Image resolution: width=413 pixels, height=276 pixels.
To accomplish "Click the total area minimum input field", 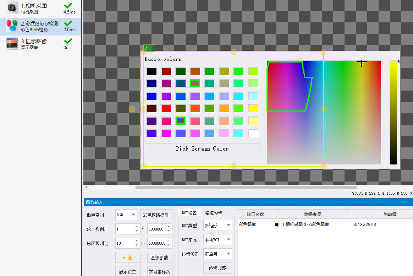I will point(125,243).
